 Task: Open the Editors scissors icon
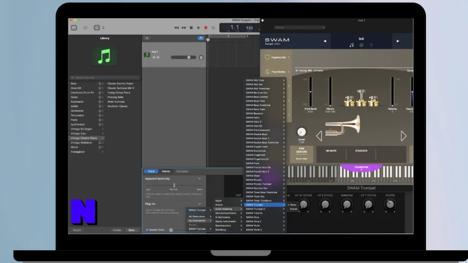click(103, 28)
